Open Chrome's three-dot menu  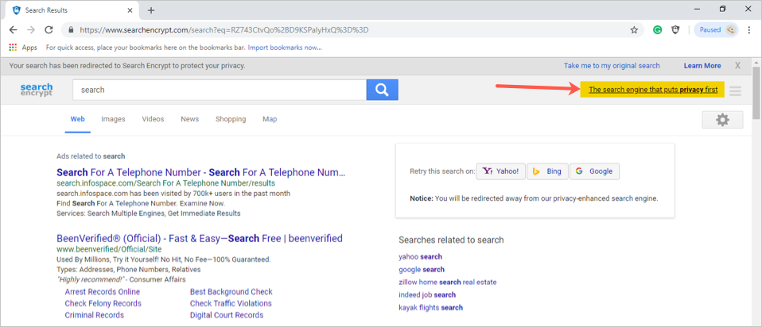click(x=750, y=30)
